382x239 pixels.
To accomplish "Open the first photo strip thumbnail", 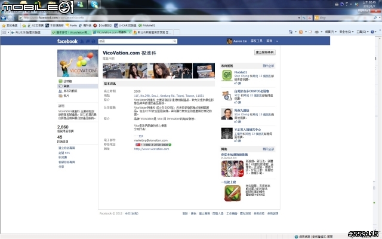I will (x=114, y=71).
